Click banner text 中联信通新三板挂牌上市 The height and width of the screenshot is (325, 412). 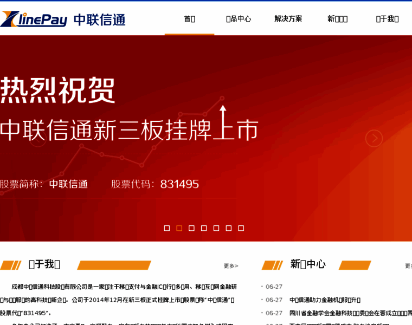click(x=129, y=129)
